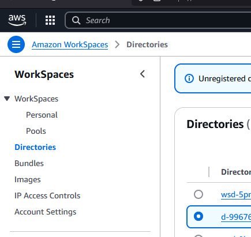Click the Directory column header
This screenshot has height=237, width=251.
(x=236, y=172)
